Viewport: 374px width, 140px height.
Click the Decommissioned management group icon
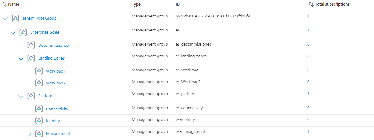[x=31, y=45]
